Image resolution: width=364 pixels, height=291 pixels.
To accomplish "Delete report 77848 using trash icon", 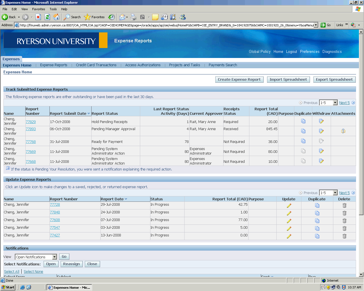I will click(x=344, y=213).
